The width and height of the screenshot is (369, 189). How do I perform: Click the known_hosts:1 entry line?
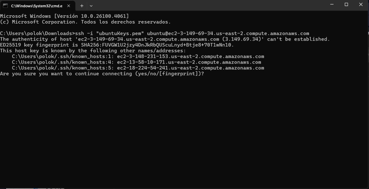[138, 56]
